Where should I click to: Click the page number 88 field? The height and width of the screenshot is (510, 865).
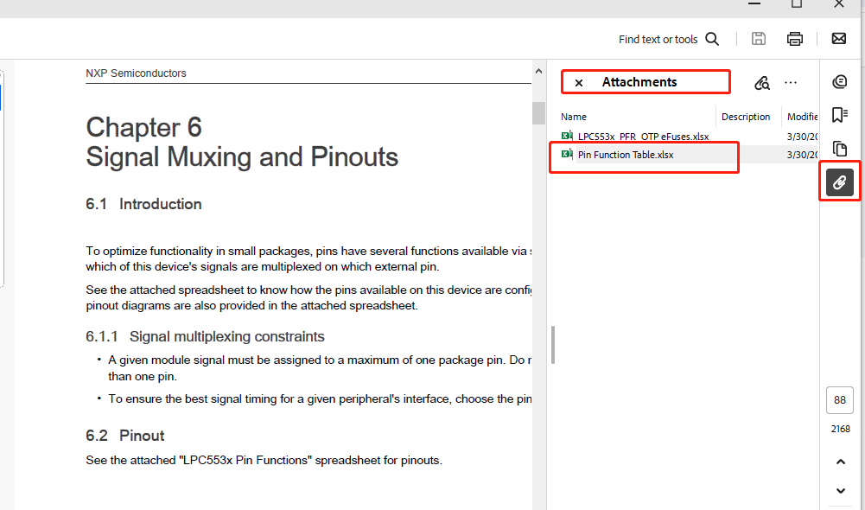pos(839,399)
